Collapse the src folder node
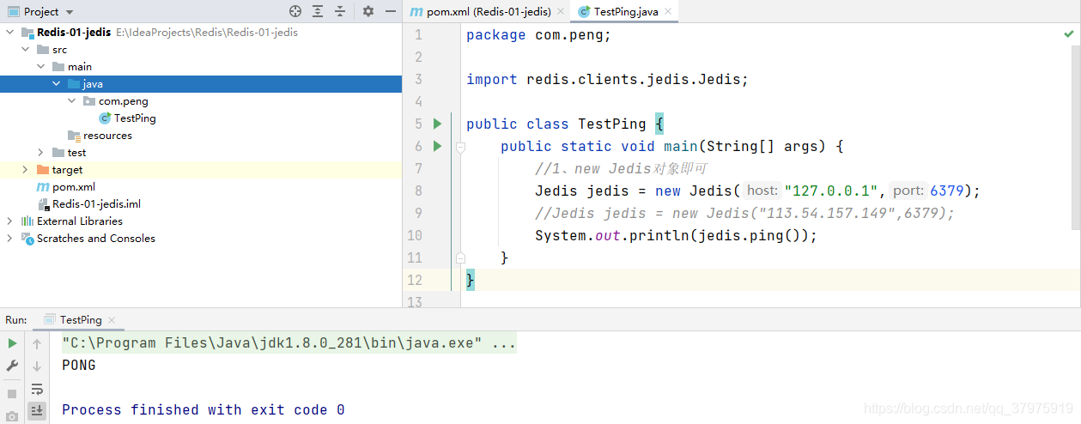Viewport: 1081px width, 424px height. coord(25,50)
